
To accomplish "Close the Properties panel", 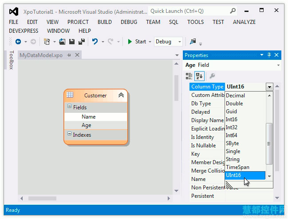I will tap(276, 55).
